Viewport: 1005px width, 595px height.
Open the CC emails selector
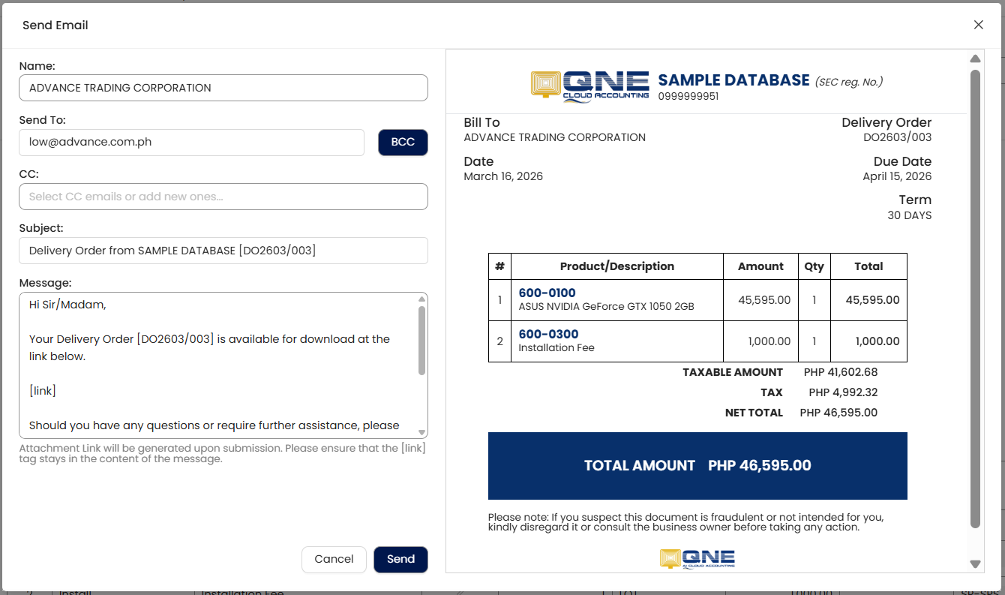coord(223,197)
